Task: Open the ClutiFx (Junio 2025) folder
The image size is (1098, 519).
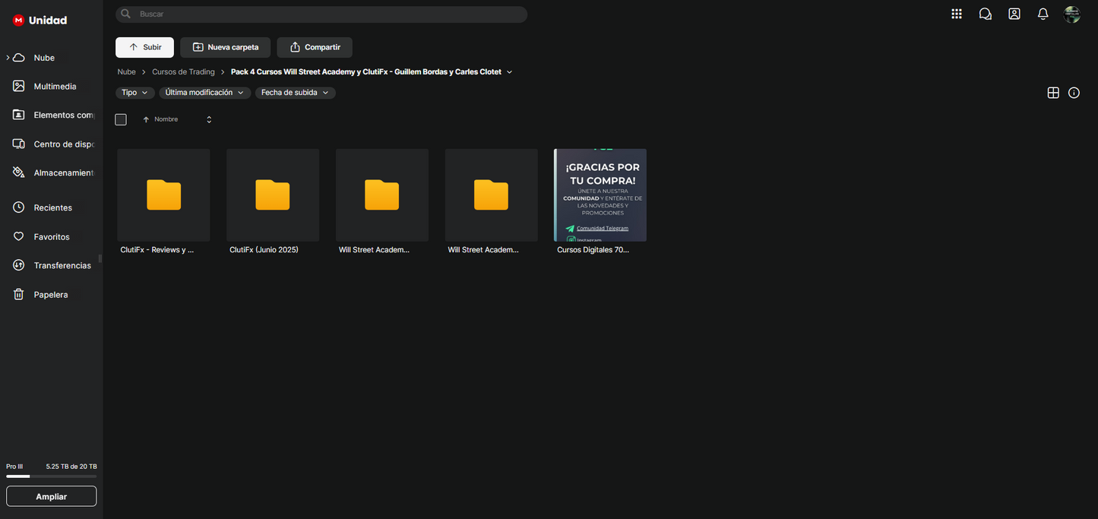Action: pyautogui.click(x=273, y=195)
